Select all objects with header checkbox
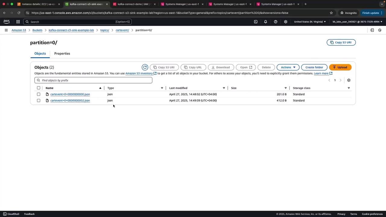386x217 pixels. coord(39,88)
